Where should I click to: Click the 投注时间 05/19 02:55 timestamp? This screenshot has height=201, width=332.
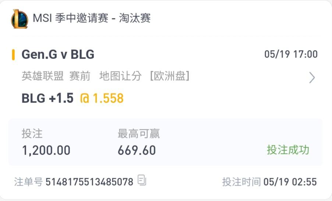(269, 182)
